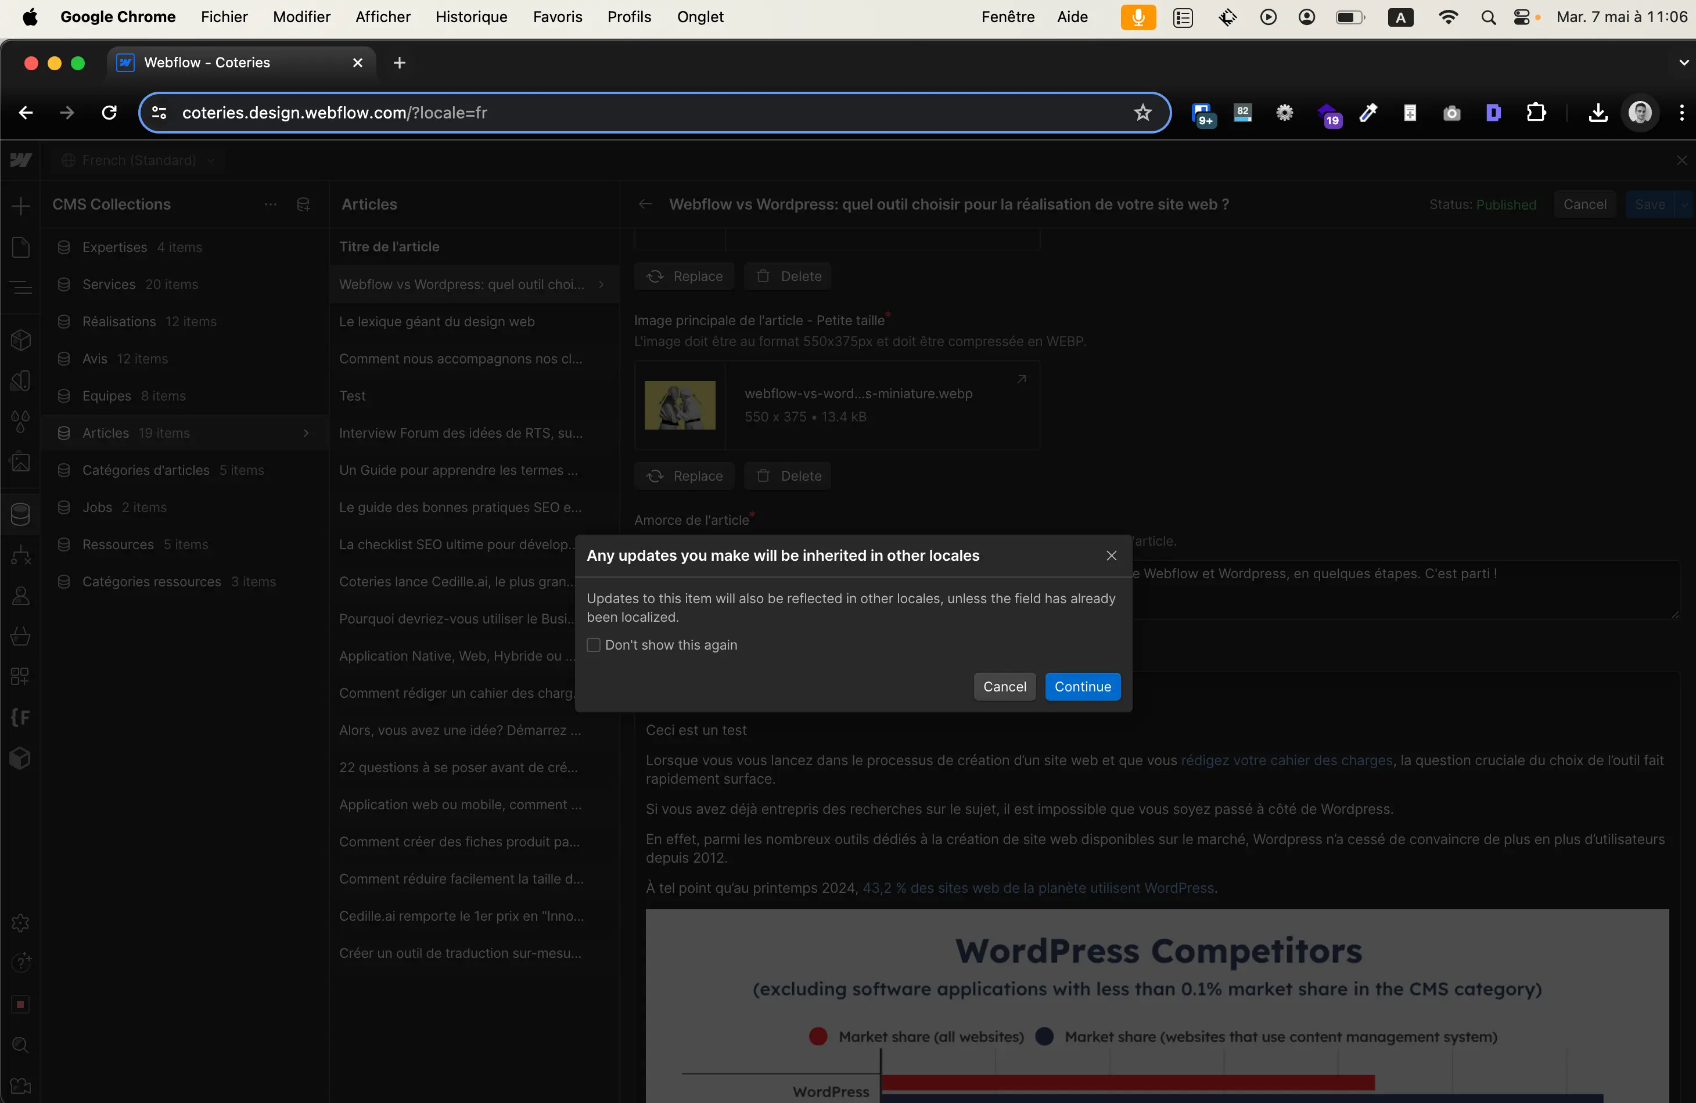Click chevron on Webflow vs Wordpress article row
This screenshot has height=1103, width=1696.
(x=601, y=284)
